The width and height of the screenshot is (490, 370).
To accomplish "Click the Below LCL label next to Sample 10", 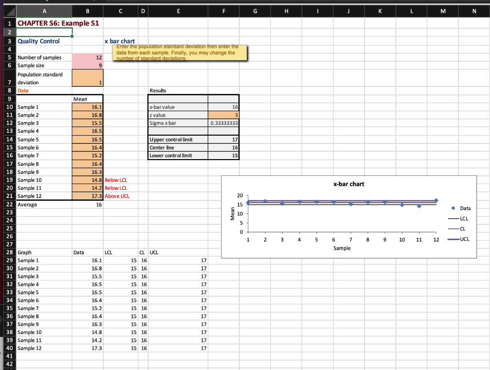I will tap(116, 180).
